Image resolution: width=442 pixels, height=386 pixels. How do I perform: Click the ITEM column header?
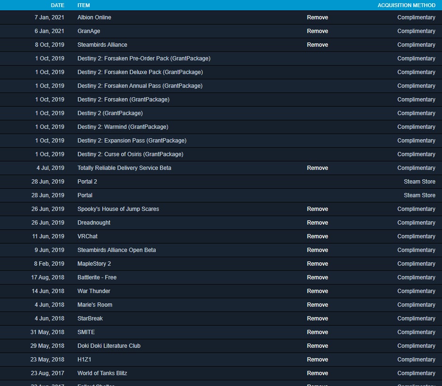click(83, 5)
